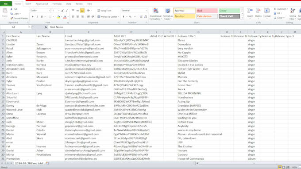Switch to the Page Layout ribbon tab
Screen dimensions: 301x169
[42, 4]
